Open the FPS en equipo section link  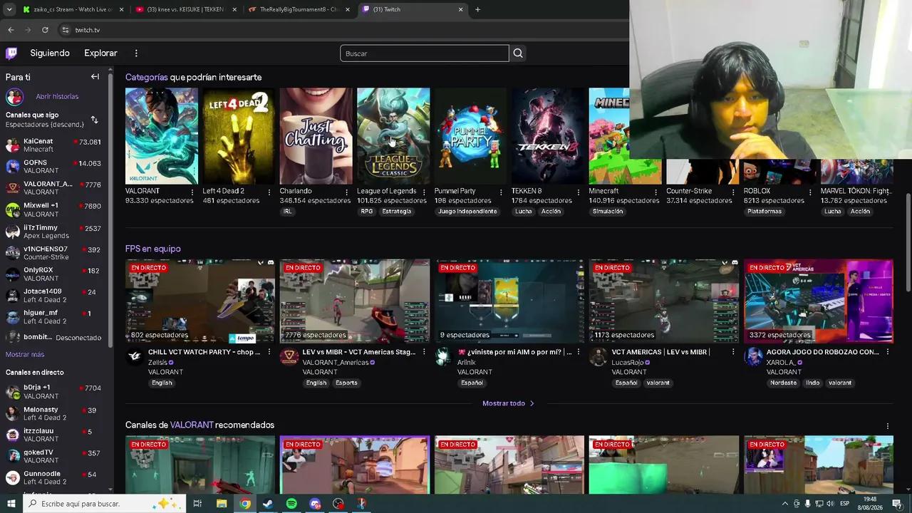(153, 249)
